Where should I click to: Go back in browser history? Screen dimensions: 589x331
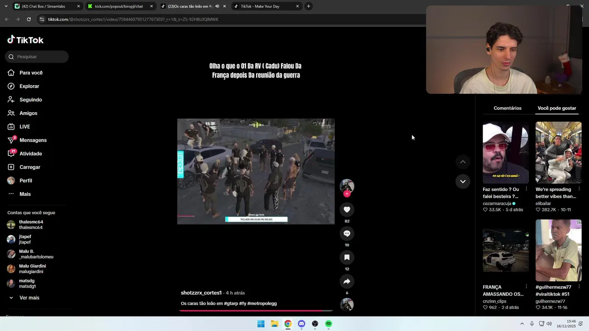[6, 19]
